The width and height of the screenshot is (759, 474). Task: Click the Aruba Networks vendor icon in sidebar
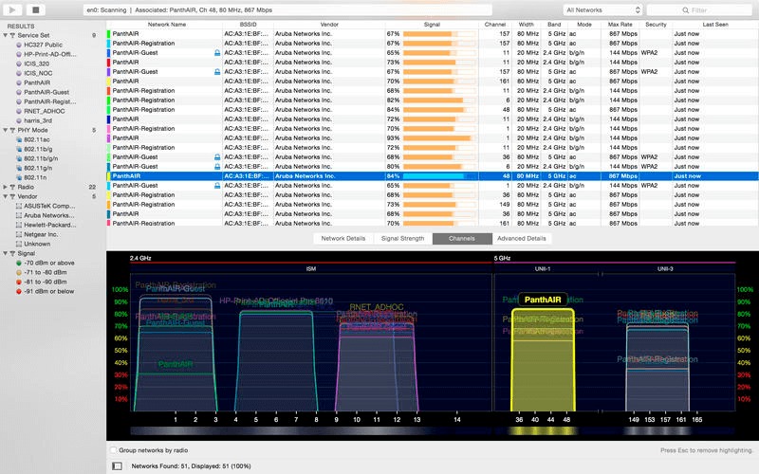coord(17,215)
